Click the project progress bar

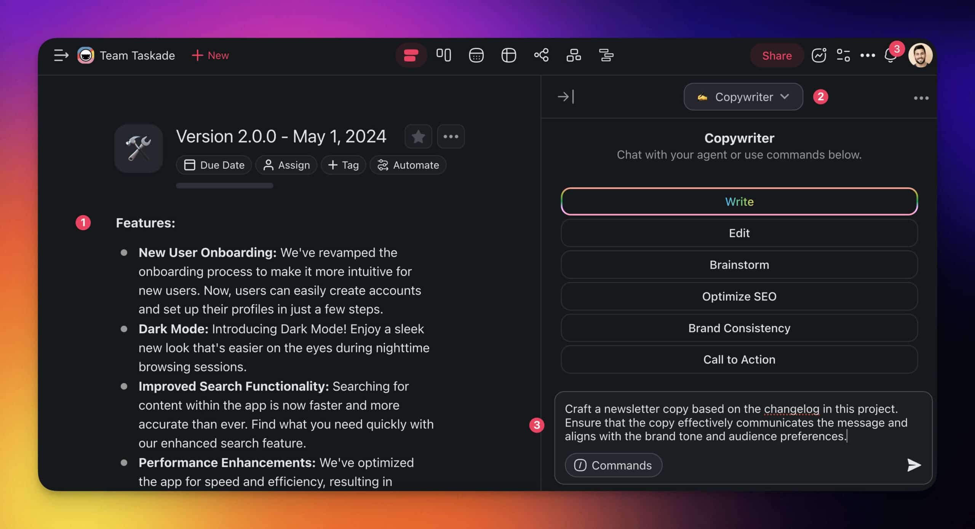pos(224,186)
